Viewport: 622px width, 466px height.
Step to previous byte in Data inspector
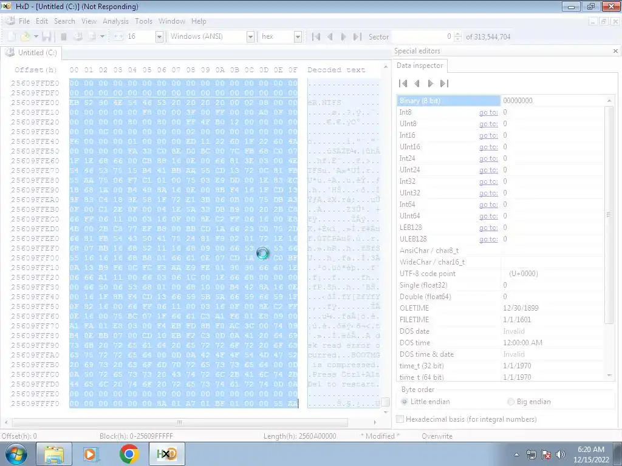[417, 83]
